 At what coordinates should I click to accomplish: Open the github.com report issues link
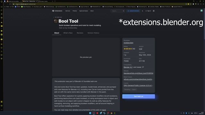pos(138,80)
